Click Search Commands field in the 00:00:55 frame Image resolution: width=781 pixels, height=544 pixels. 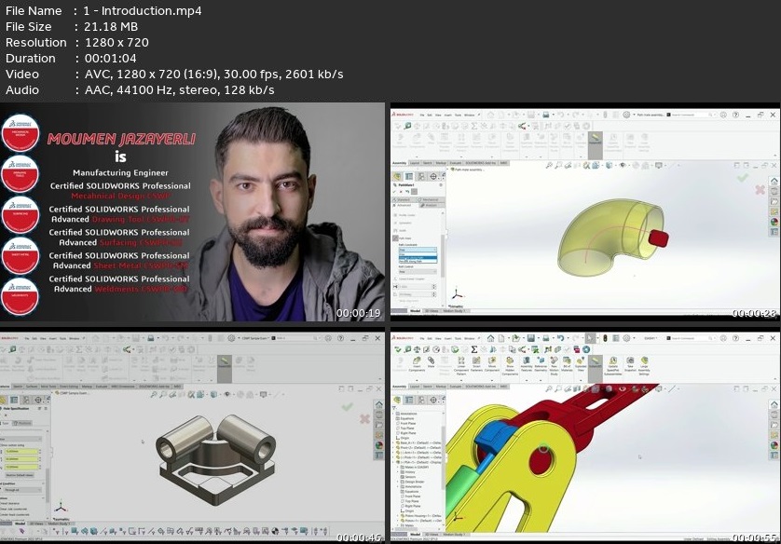coord(691,338)
